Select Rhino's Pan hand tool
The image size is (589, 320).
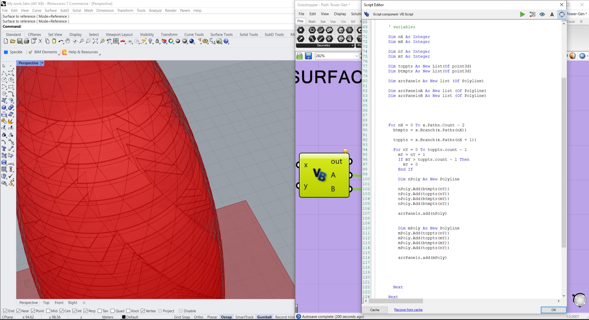tap(68, 41)
